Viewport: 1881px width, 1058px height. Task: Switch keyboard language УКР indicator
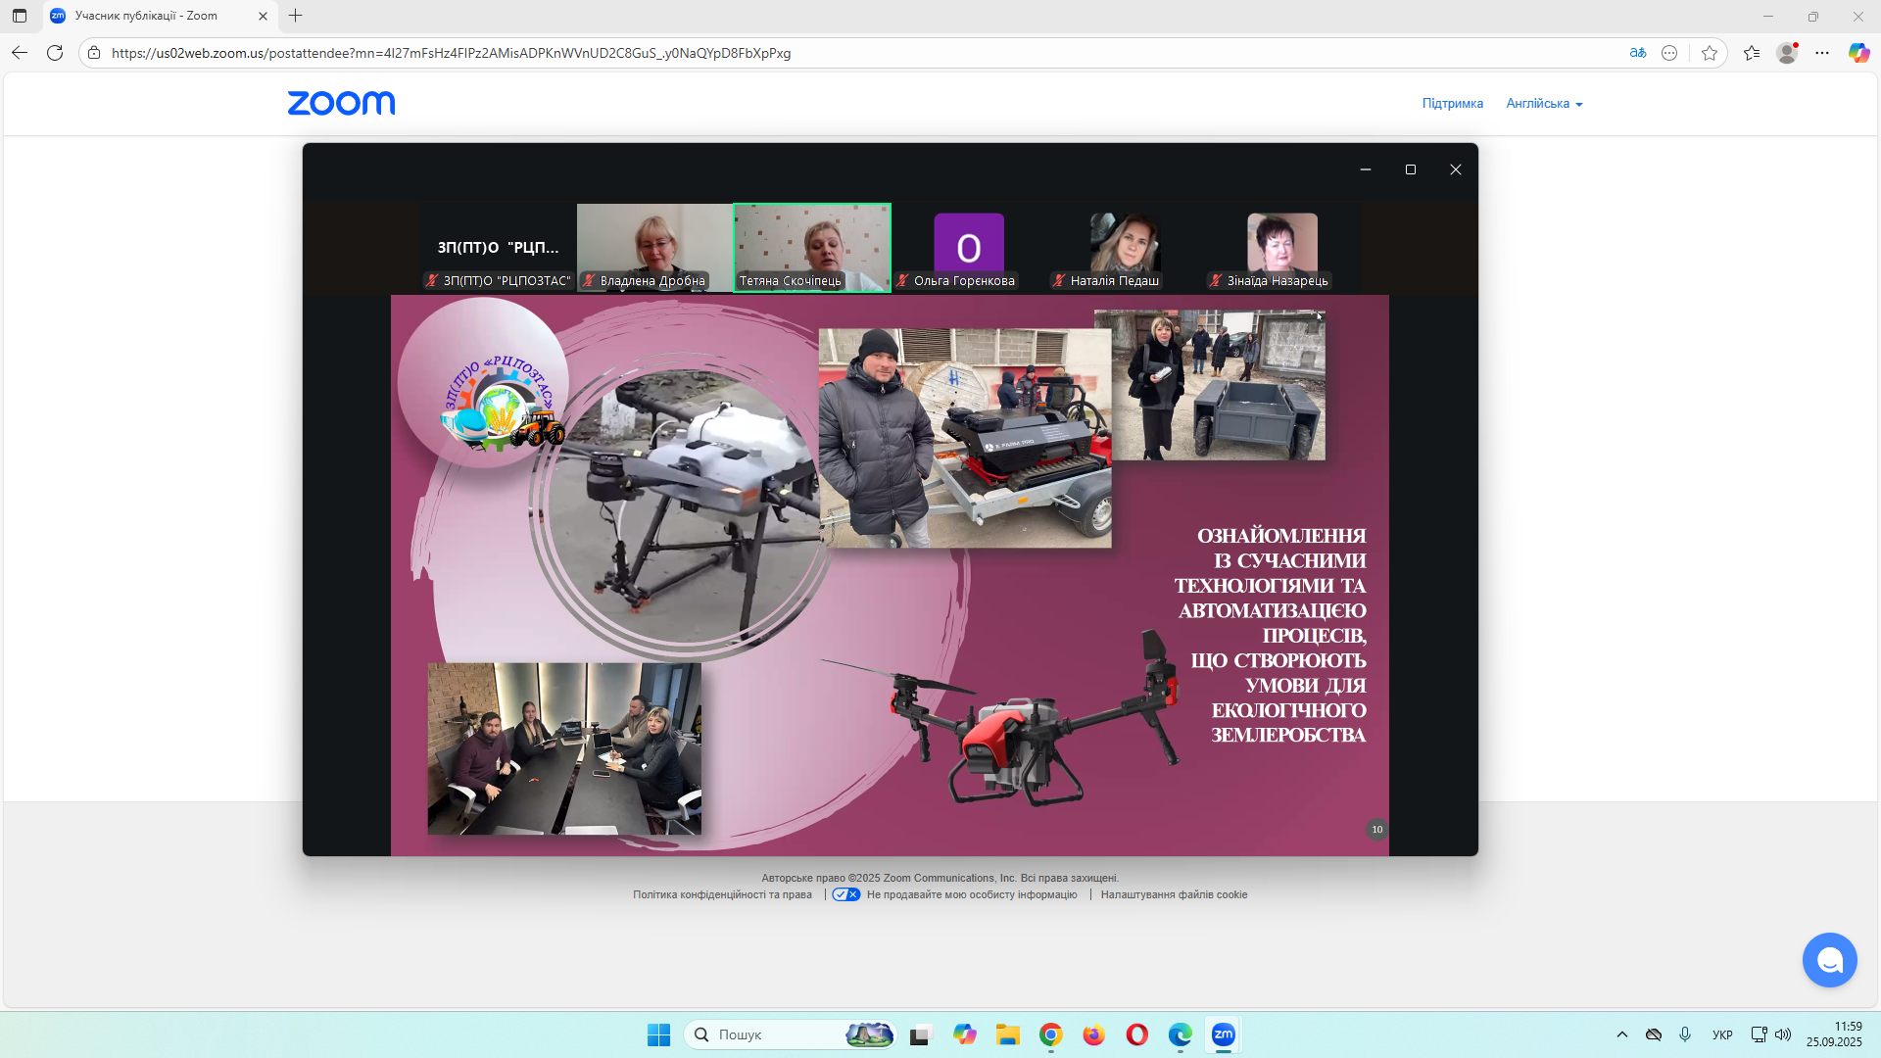pyautogui.click(x=1721, y=1034)
